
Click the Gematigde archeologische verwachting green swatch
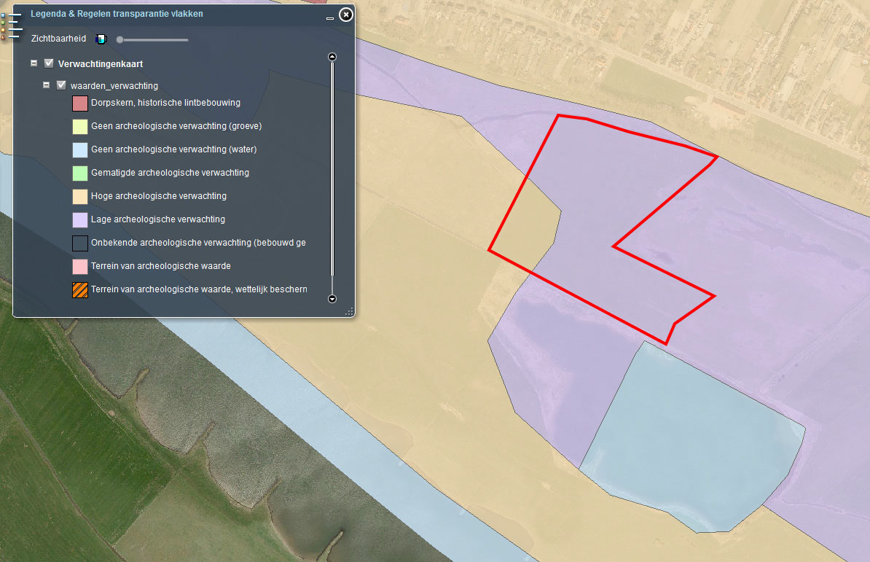coord(80,173)
